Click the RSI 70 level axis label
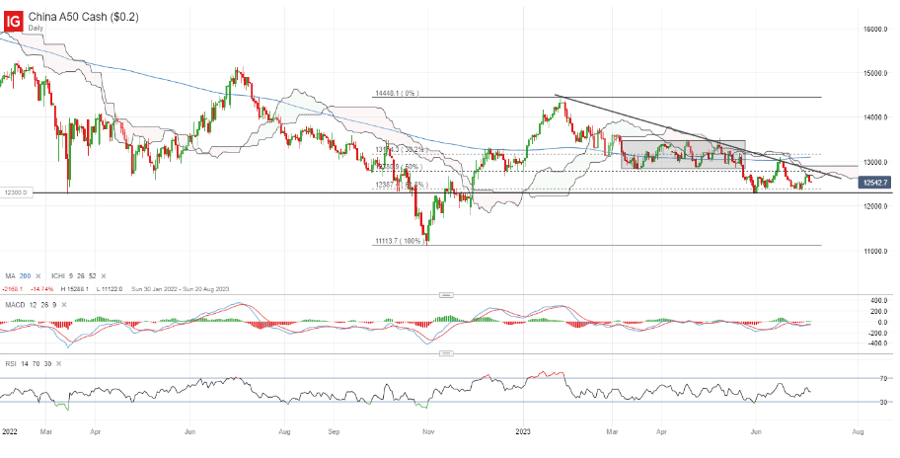The image size is (900, 458). point(884,378)
